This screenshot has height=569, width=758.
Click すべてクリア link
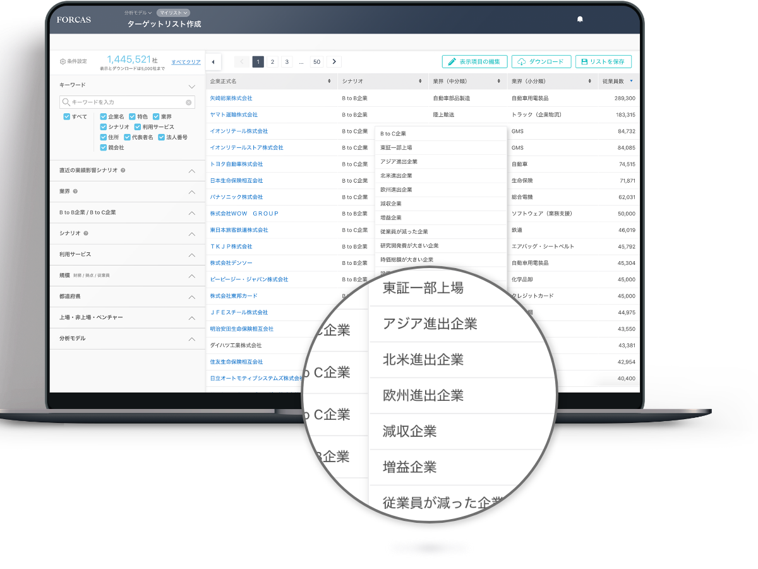186,62
